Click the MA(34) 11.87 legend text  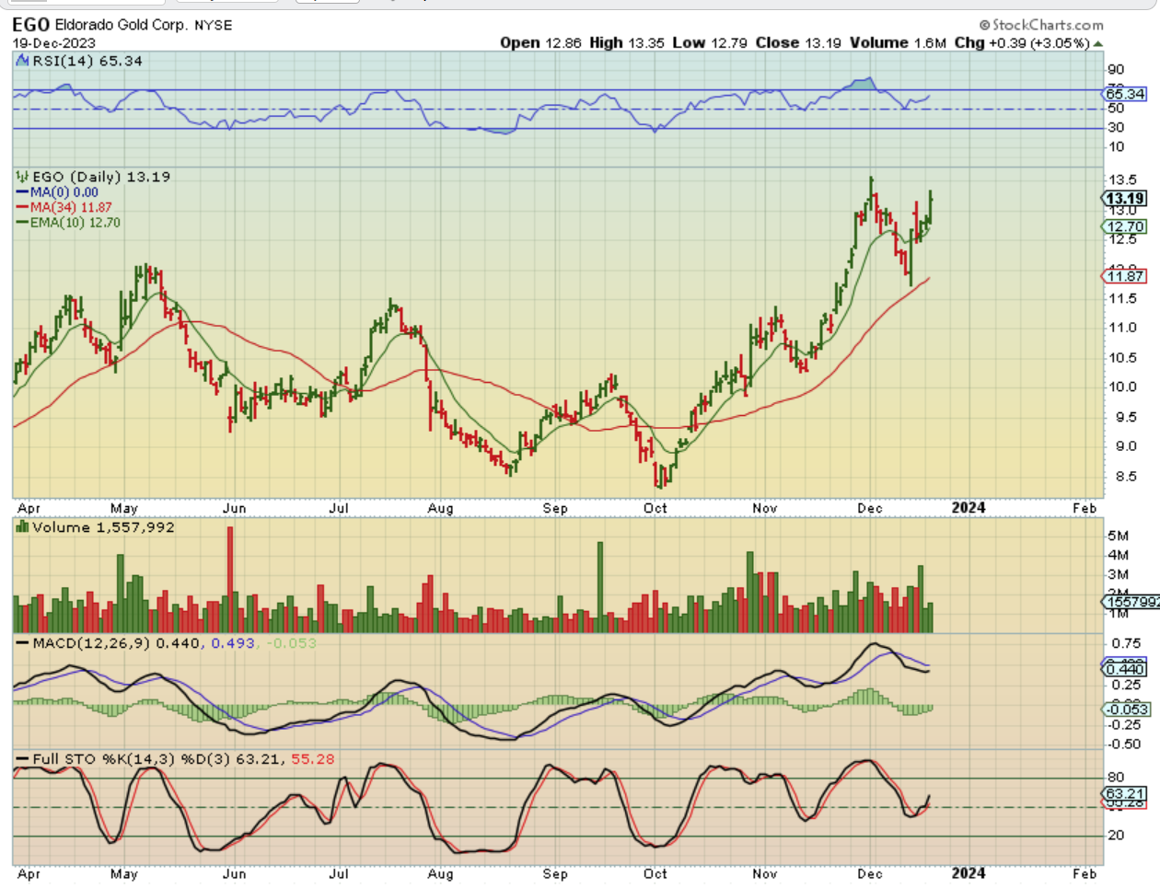click(71, 207)
